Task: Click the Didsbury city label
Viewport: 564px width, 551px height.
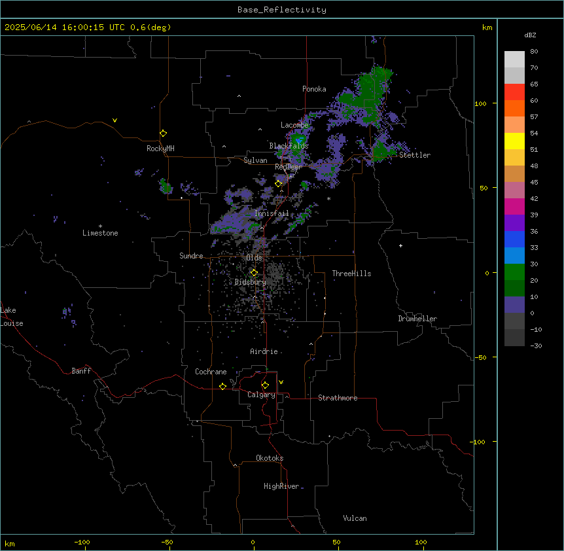Action: click(251, 282)
